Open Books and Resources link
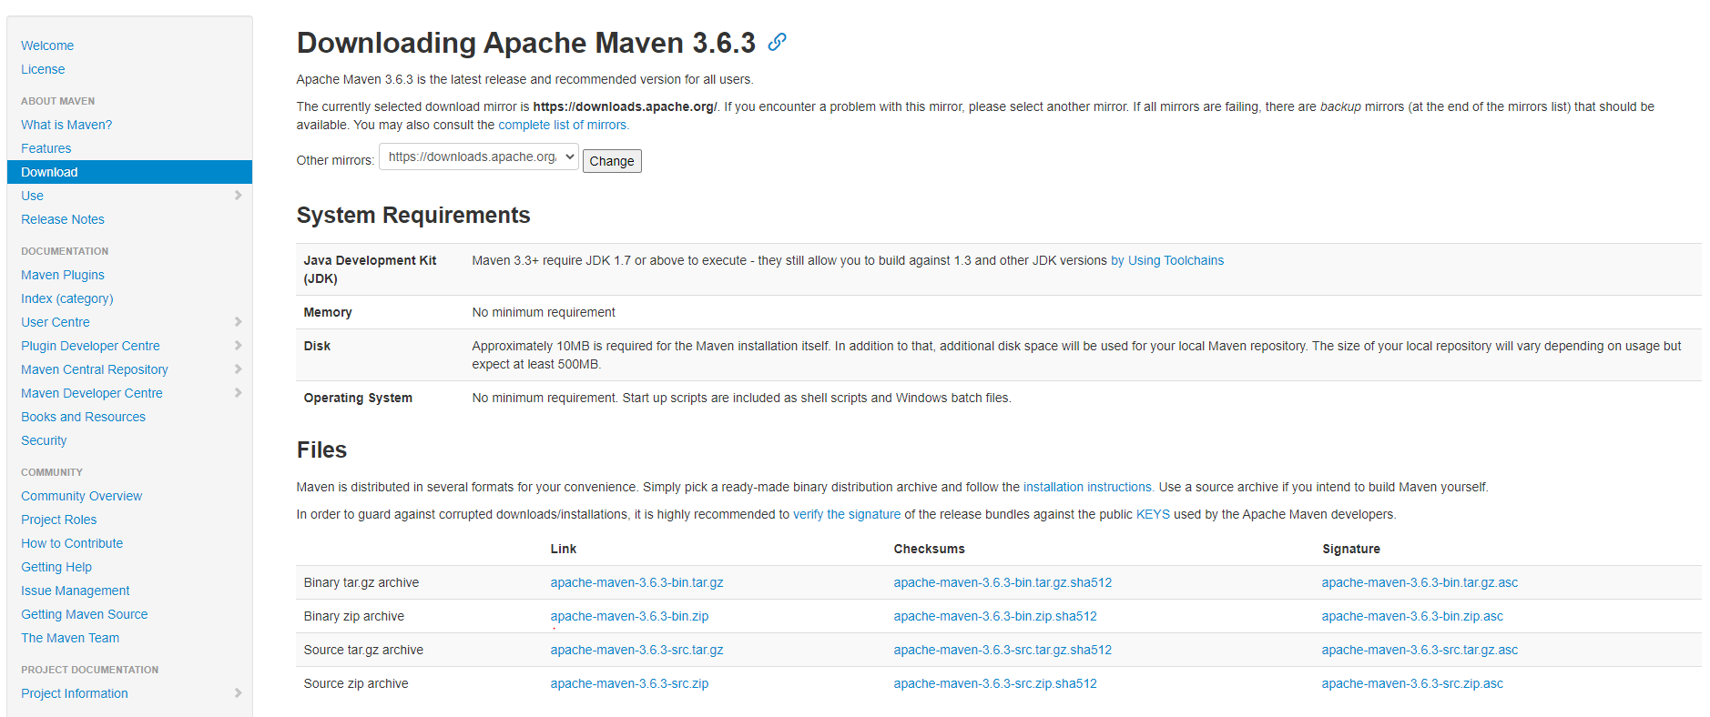1710x717 pixels. click(x=83, y=417)
